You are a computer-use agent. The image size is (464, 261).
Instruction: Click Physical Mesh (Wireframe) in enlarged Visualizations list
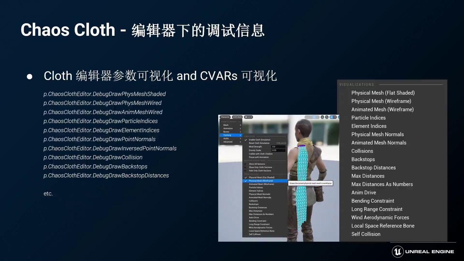[381, 101]
